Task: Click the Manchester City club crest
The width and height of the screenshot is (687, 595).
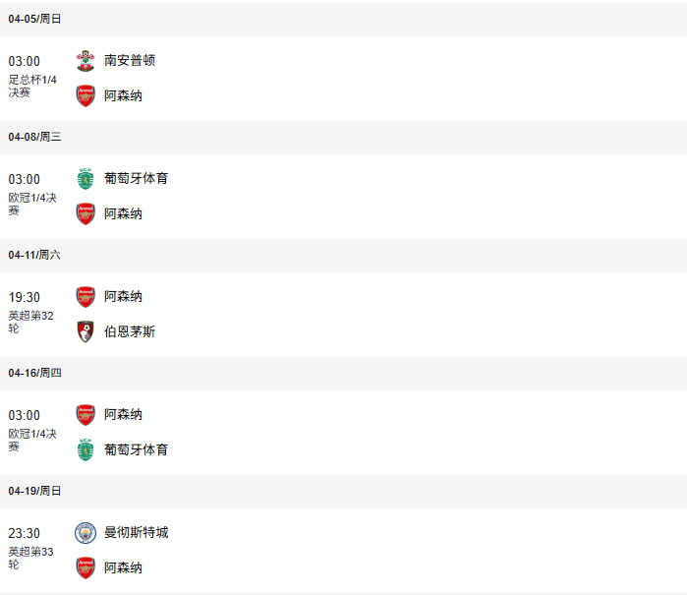Action: (86, 532)
